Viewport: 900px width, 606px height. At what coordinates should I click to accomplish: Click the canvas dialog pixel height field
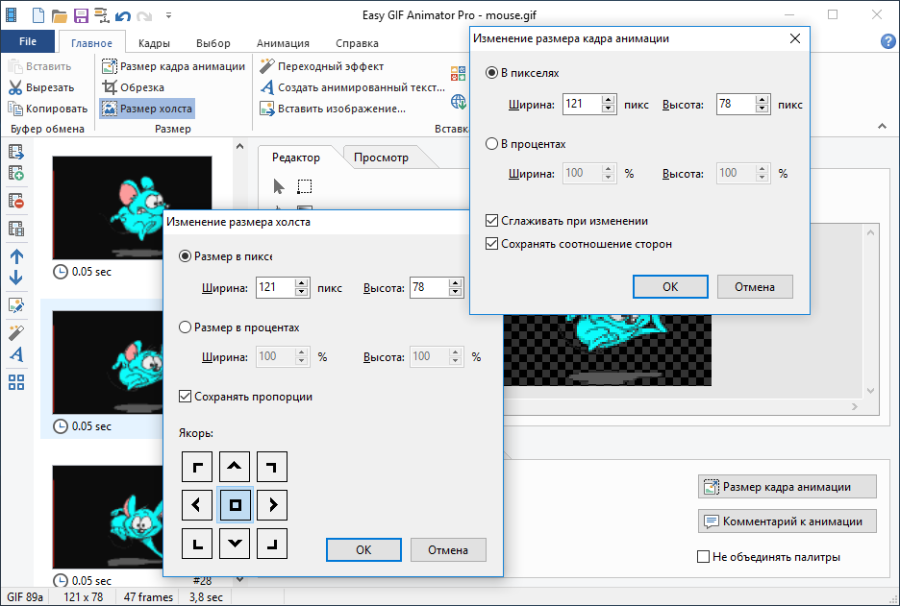(x=429, y=287)
